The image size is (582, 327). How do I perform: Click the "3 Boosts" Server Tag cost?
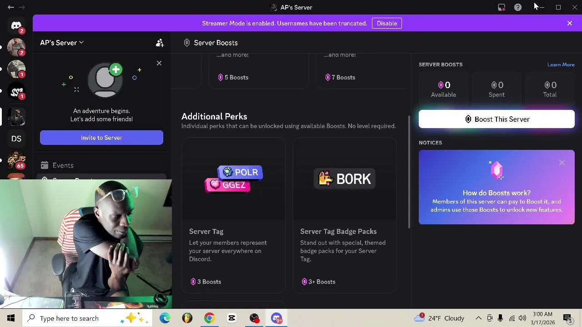[206, 282]
